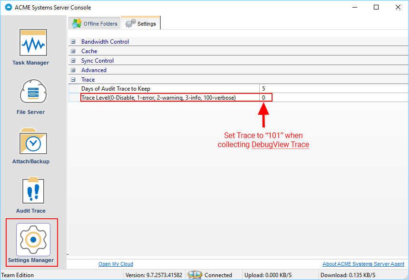Select the Settings tab label
Screen dimensions: 409x280
[x=146, y=24]
